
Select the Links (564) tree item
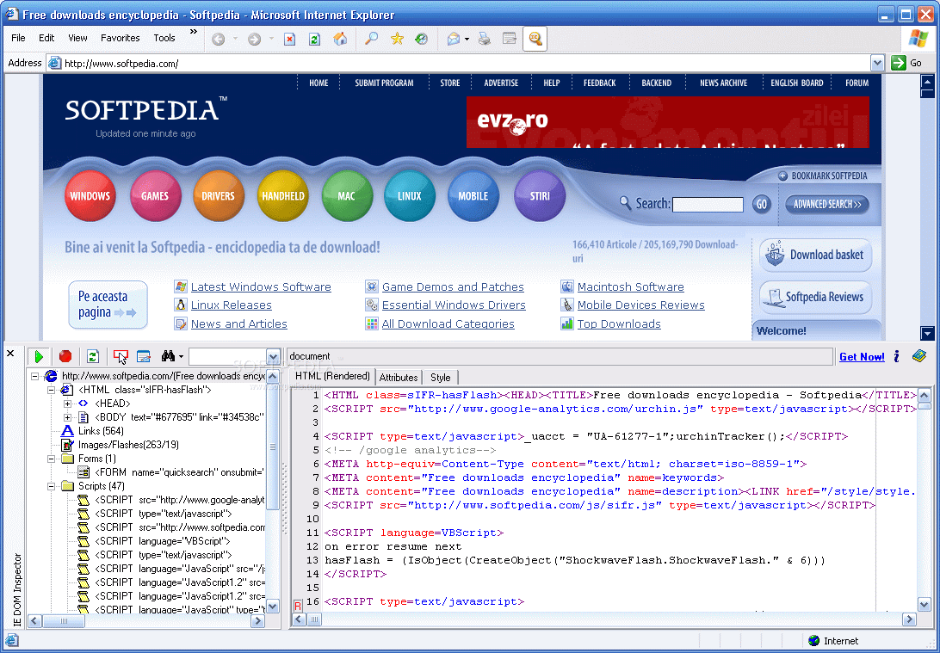click(101, 431)
